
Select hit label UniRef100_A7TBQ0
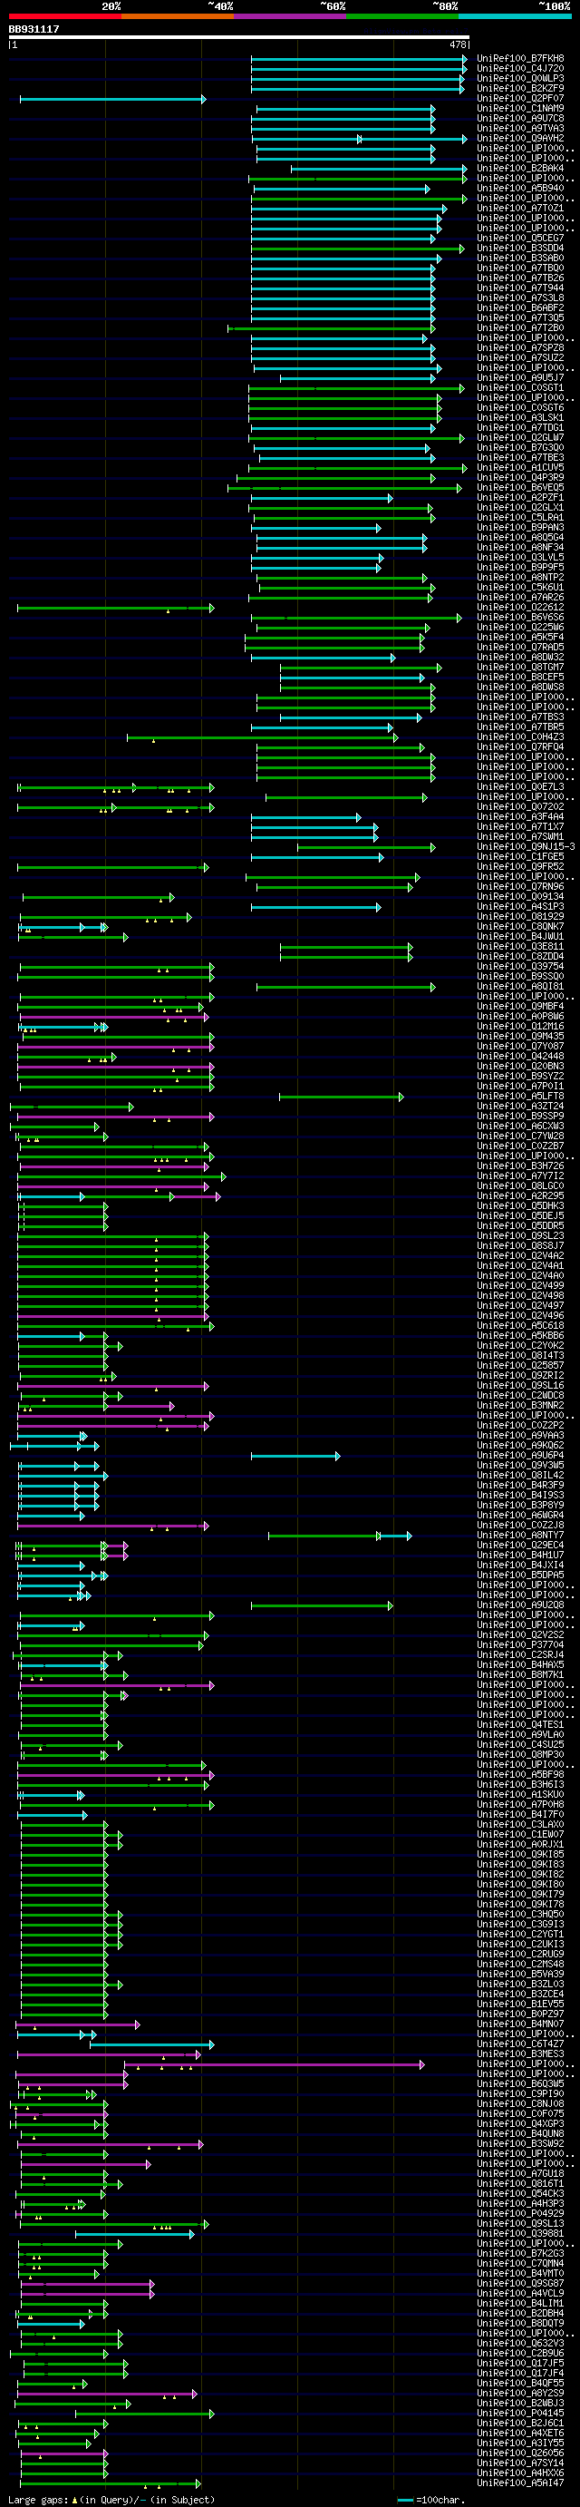tap(519, 268)
